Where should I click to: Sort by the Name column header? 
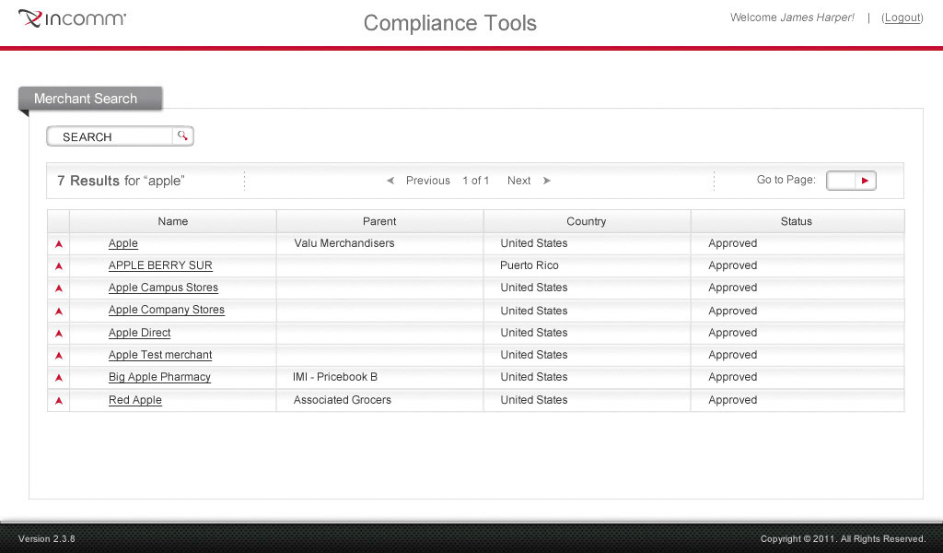tap(172, 221)
